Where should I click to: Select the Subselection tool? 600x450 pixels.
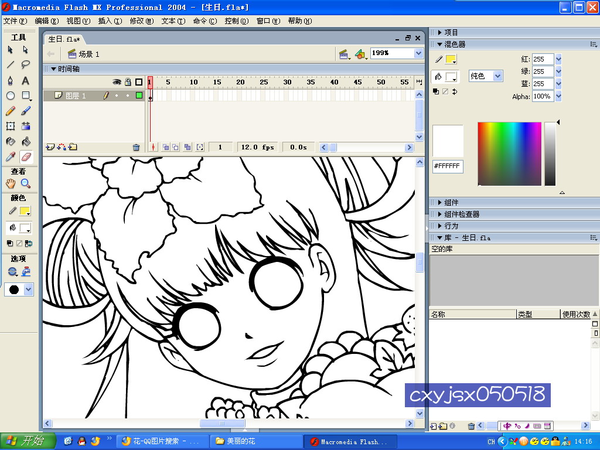(26, 50)
